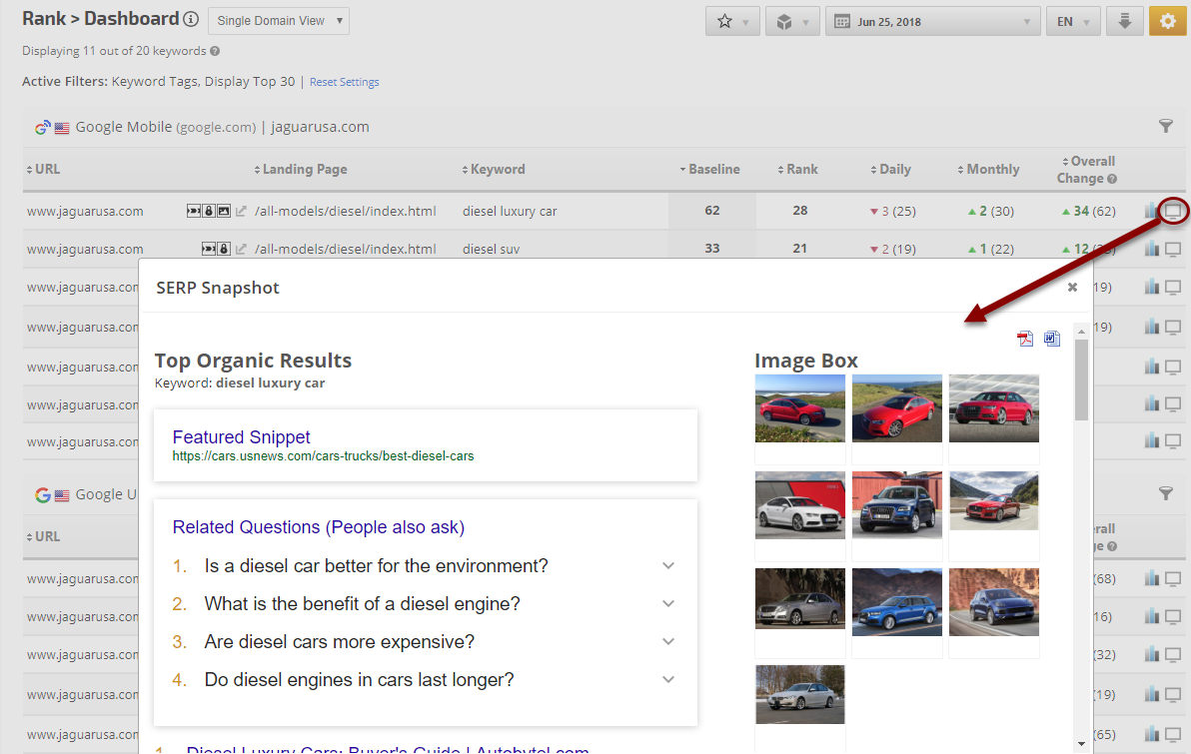Open the Featured Snippet usnews link

[x=323, y=456]
